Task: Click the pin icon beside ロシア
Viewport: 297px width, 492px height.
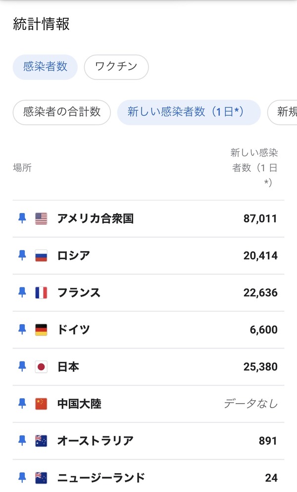Action: point(22,255)
